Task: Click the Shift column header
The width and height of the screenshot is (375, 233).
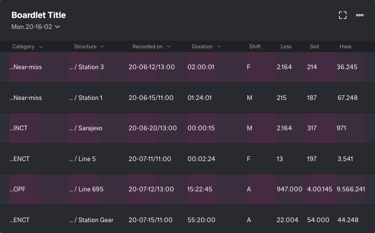Action: point(255,47)
